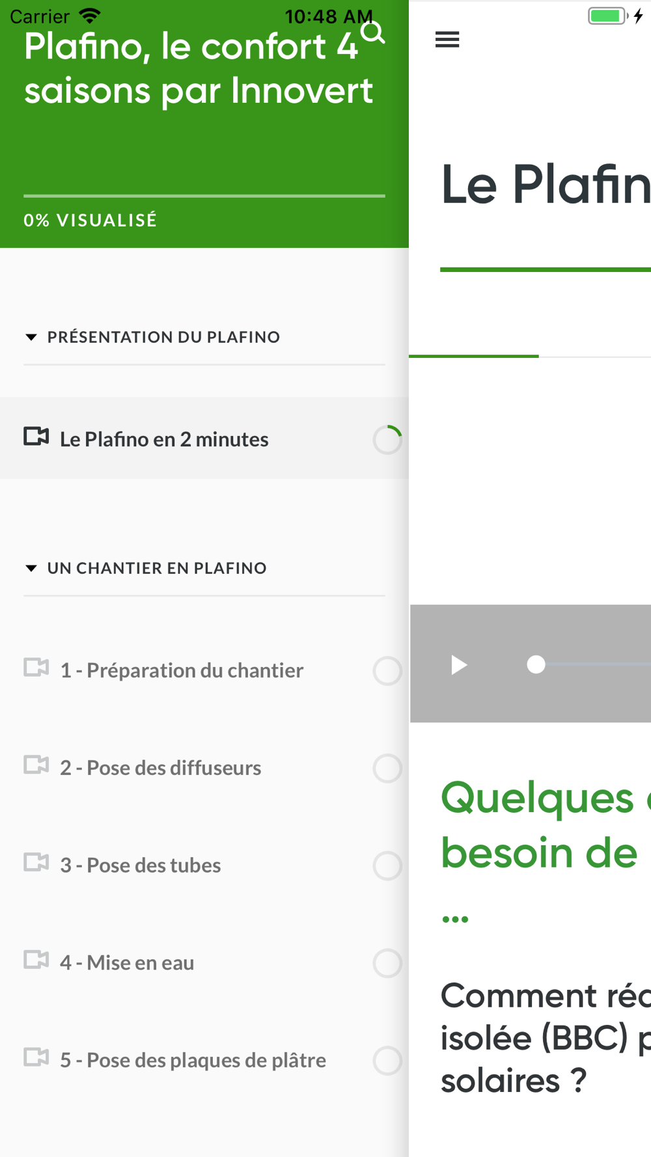Open lesson 5 - Pose des plaques de plâtre
Viewport: 651px width, 1157px height.
coord(193,1061)
